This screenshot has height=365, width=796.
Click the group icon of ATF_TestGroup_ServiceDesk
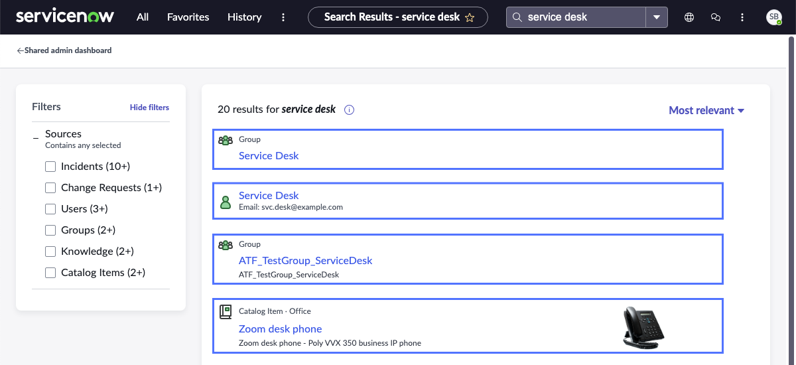(226, 246)
